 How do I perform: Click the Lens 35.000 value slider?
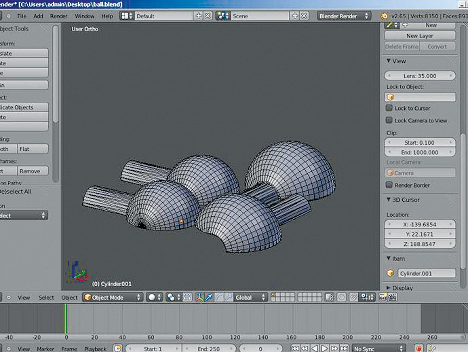(x=419, y=76)
